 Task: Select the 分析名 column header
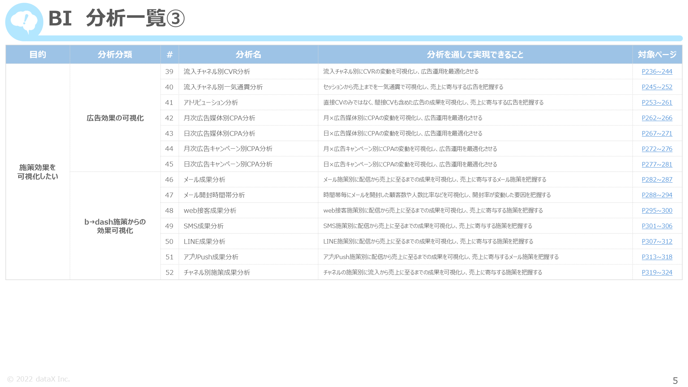pyautogui.click(x=248, y=54)
